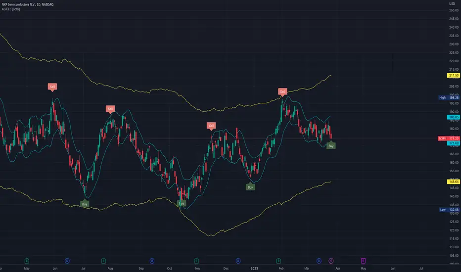This screenshot has width=461, height=272.
Task: Click the yellow 148.64 price tag
Action: pyautogui.click(x=454, y=181)
